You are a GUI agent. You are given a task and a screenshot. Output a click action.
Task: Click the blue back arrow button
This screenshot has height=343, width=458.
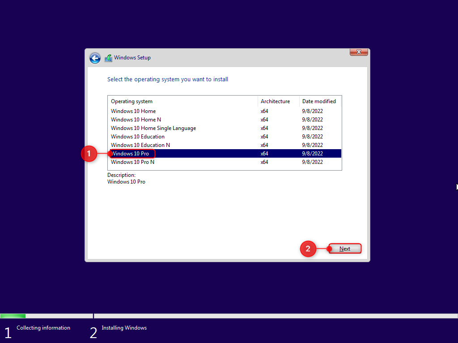[x=95, y=58]
